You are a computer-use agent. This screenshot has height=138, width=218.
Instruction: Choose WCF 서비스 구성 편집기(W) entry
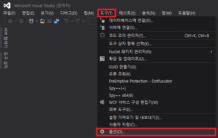point(157,103)
